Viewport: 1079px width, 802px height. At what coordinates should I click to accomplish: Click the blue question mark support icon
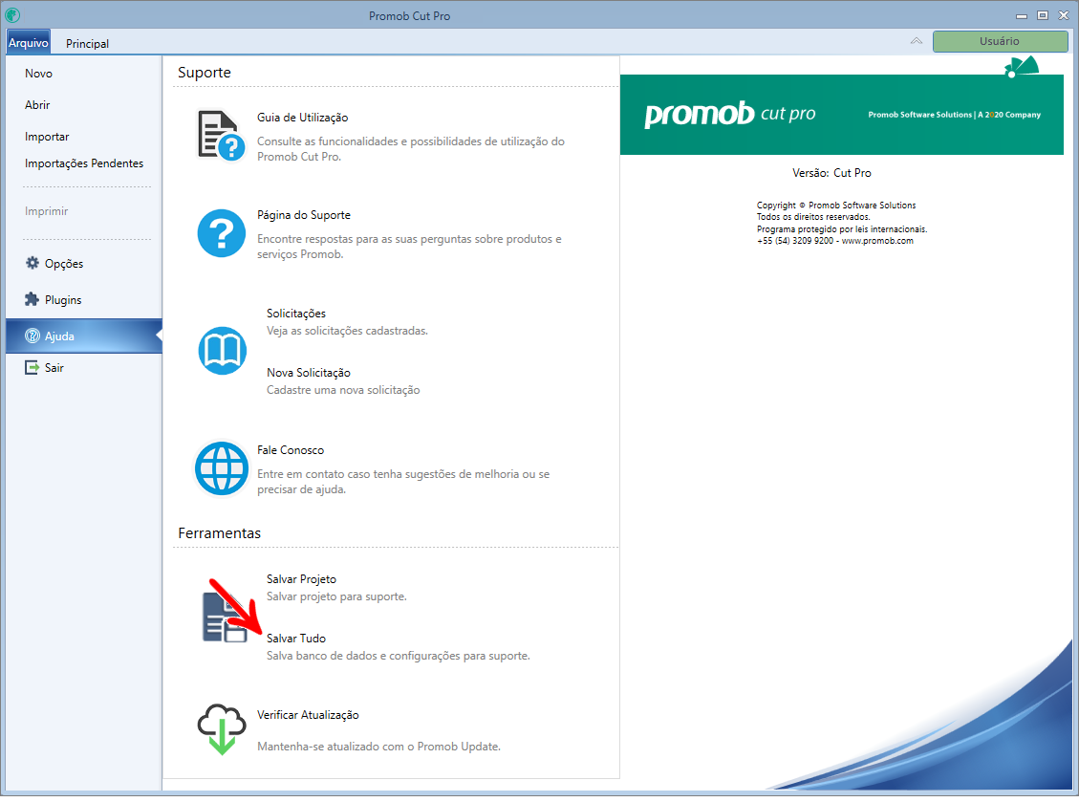(x=221, y=233)
